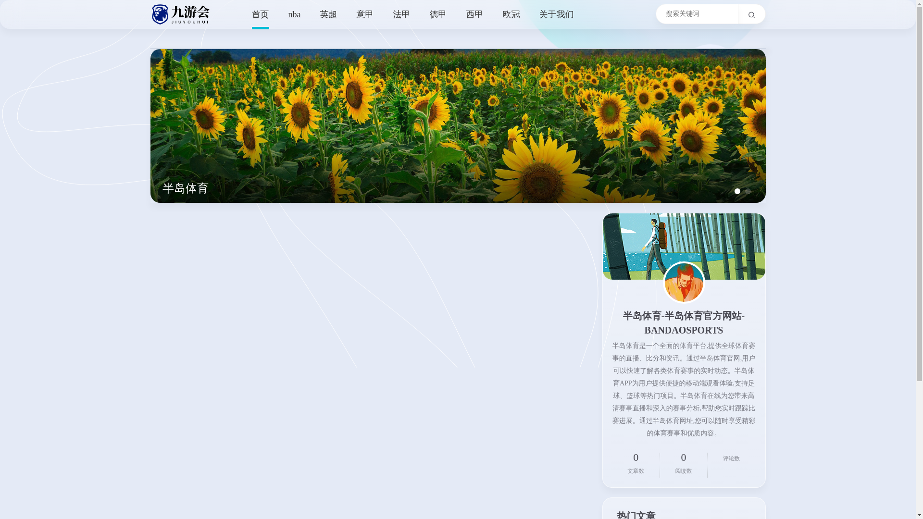Open the 关于我们 page

click(x=556, y=14)
